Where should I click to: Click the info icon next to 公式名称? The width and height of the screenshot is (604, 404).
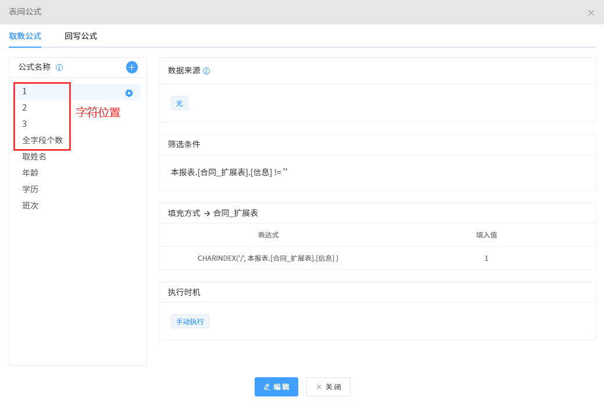tap(59, 68)
